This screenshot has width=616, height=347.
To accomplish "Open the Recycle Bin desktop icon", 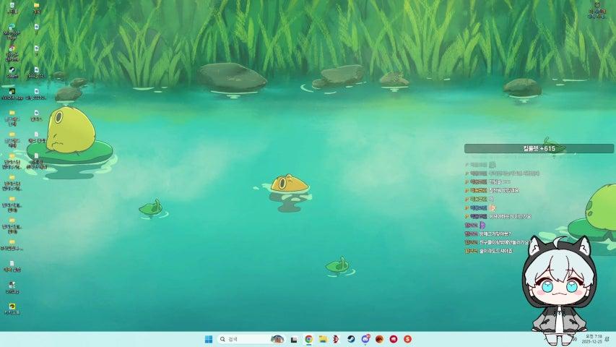I will pyautogui.click(x=12, y=7).
